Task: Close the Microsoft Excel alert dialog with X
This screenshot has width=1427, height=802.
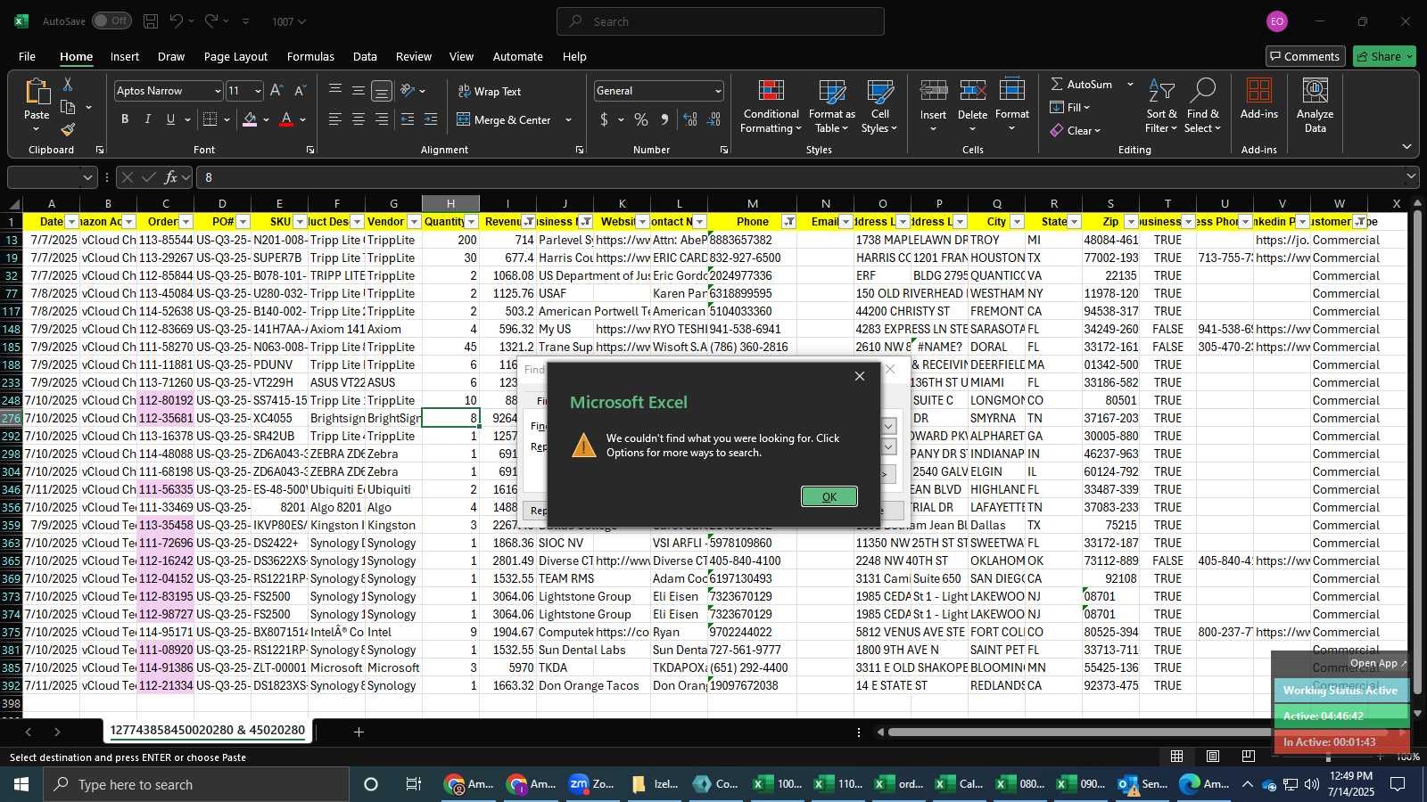Action: click(860, 376)
